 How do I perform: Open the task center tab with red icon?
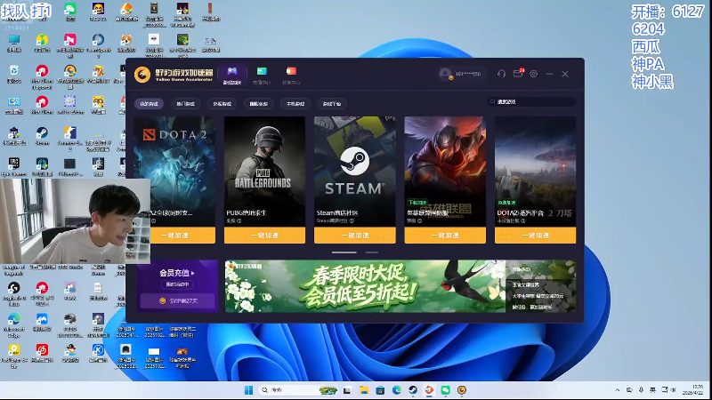coord(291,76)
